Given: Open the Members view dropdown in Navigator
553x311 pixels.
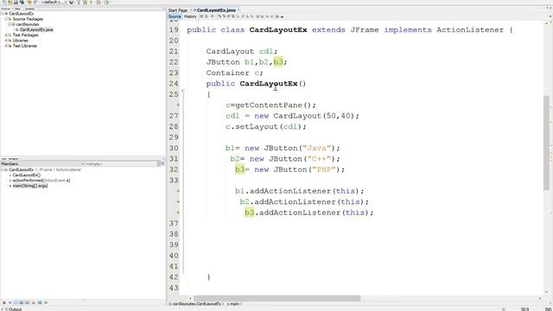Looking at the screenshot, I should (42, 164).
